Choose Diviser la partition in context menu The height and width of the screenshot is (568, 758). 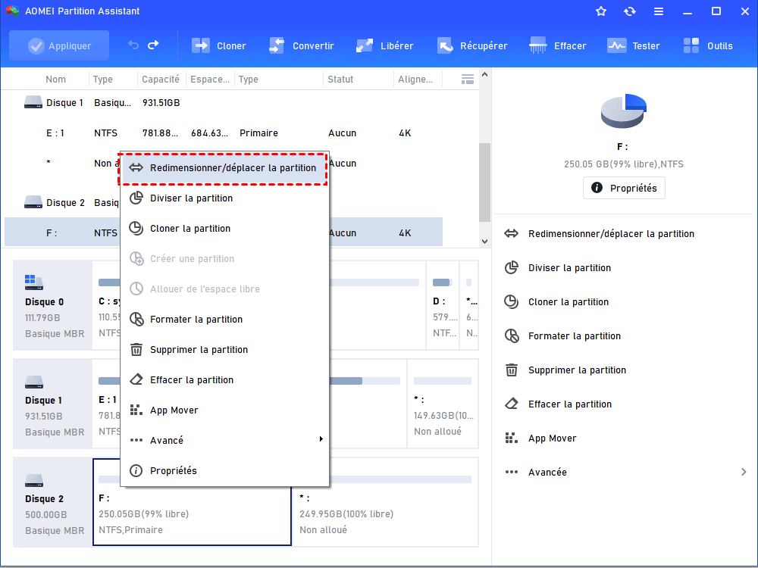[224, 198]
